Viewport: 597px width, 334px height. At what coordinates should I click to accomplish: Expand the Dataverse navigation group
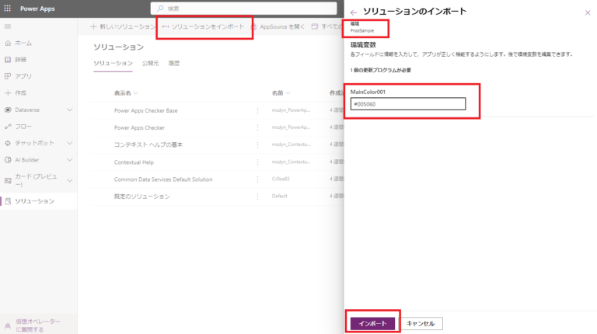click(x=70, y=110)
